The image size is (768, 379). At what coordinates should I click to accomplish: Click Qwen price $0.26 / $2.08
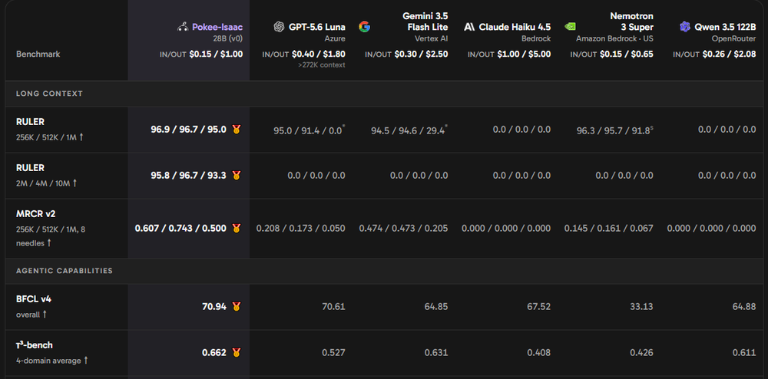(730, 54)
